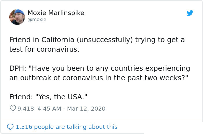Click the DPH question line in tweet
Viewport: 203px width, 134px height.
[x=99, y=68]
